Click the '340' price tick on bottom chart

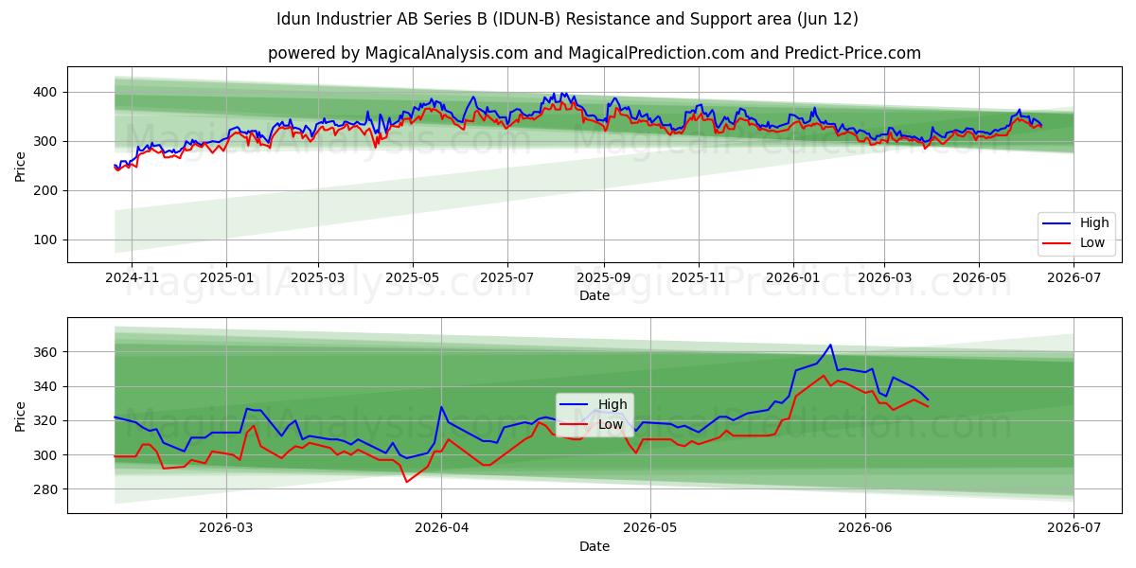47,386
